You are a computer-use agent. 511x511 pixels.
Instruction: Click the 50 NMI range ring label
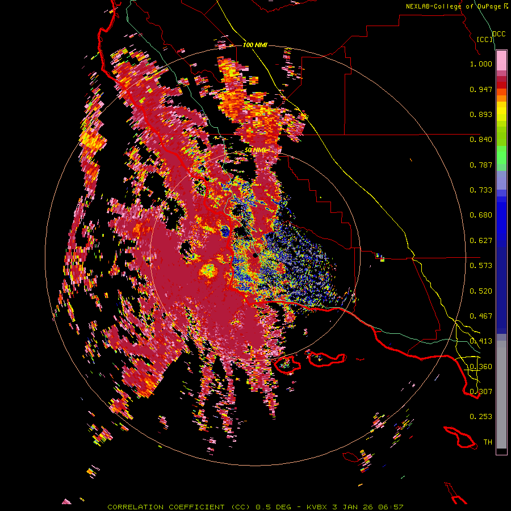pos(255,150)
